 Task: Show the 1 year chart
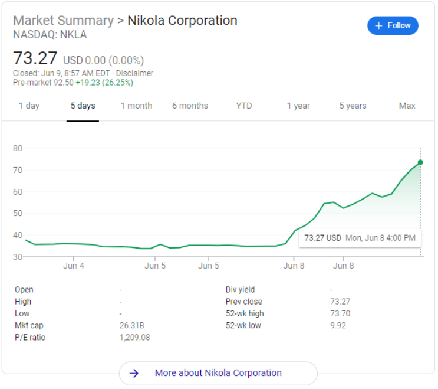298,106
